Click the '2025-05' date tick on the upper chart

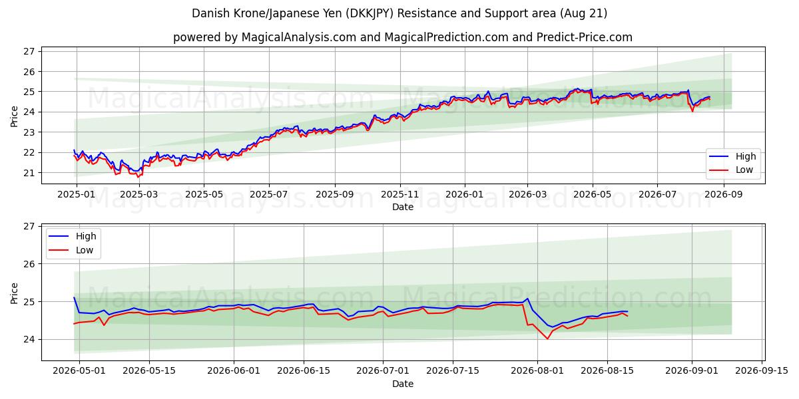point(204,194)
